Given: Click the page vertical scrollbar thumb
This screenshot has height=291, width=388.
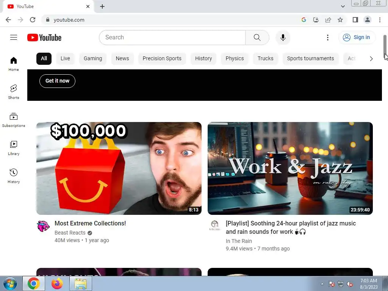Looking at the screenshot, I should [x=385, y=46].
